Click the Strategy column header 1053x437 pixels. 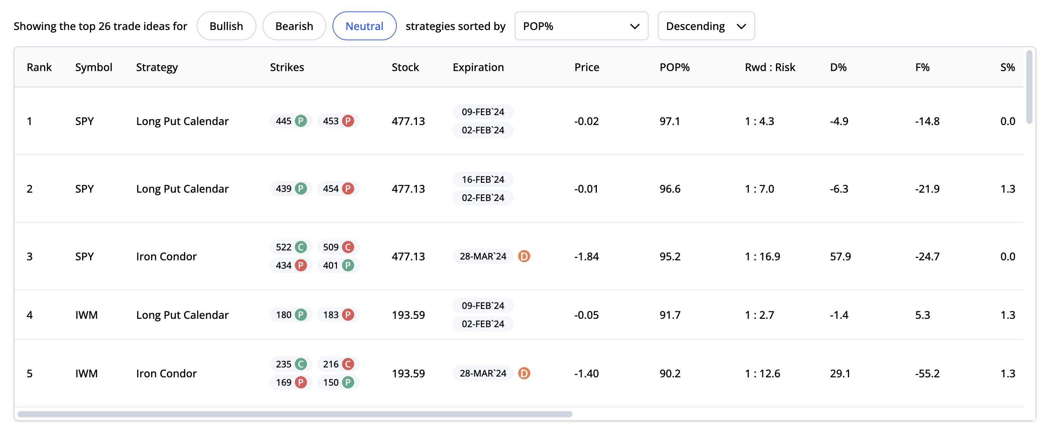(157, 67)
